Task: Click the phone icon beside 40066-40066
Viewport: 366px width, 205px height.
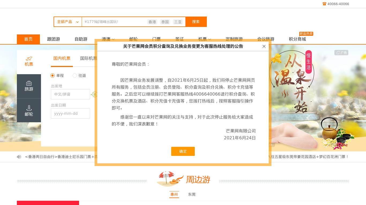Action: [x=324, y=4]
